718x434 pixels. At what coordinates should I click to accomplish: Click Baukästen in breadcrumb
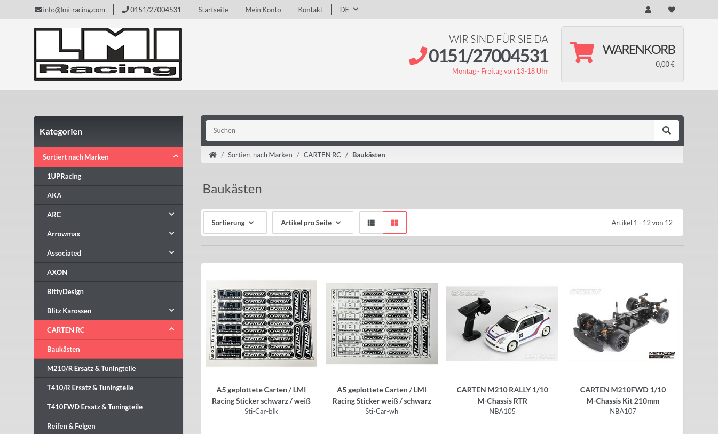(x=369, y=155)
